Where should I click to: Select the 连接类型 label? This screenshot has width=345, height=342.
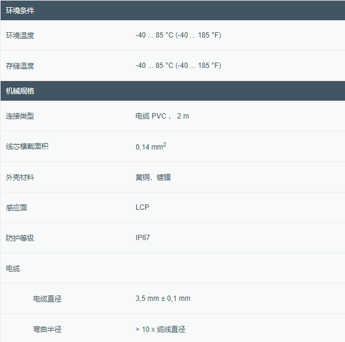[x=20, y=116]
